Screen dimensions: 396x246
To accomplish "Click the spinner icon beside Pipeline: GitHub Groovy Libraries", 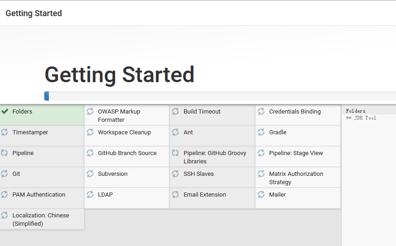I will click(x=176, y=153).
